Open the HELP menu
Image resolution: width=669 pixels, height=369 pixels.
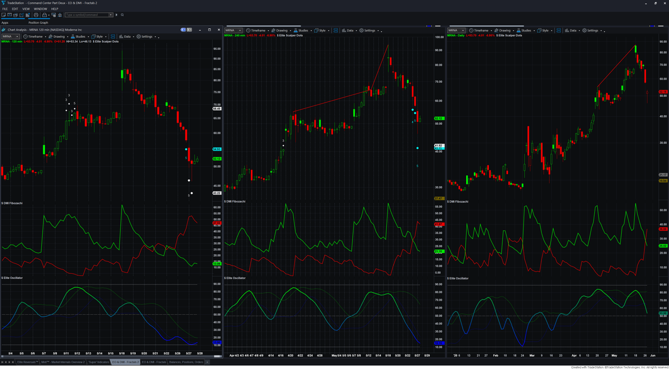click(x=55, y=9)
